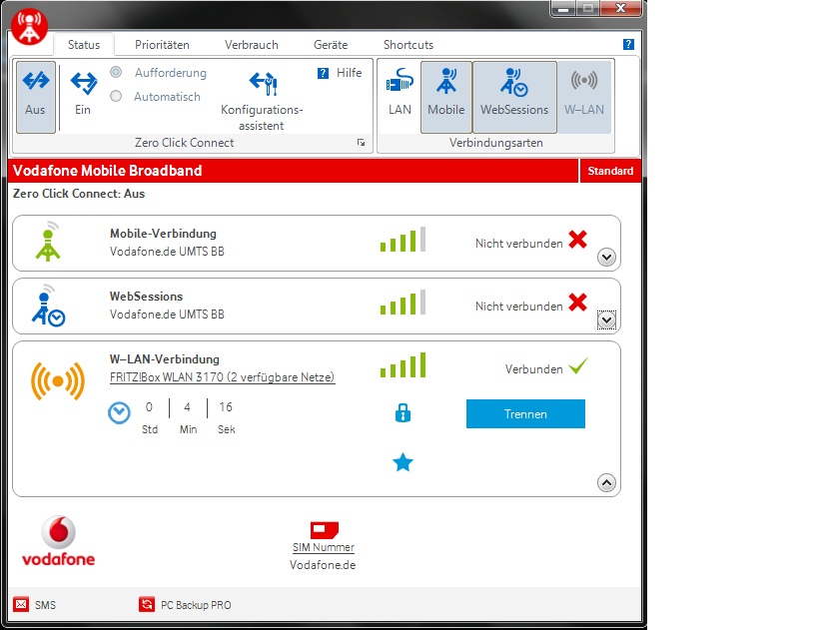Launch PC Backup PRO
Screen dimensions: 818x630
click(185, 605)
